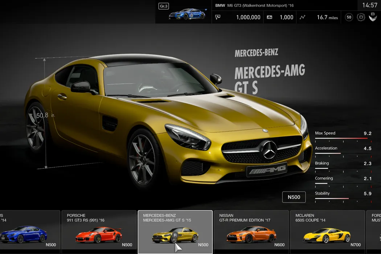Image resolution: width=381 pixels, height=254 pixels.
Task: Click the winged achievement emblem icon
Action: click(373, 17)
